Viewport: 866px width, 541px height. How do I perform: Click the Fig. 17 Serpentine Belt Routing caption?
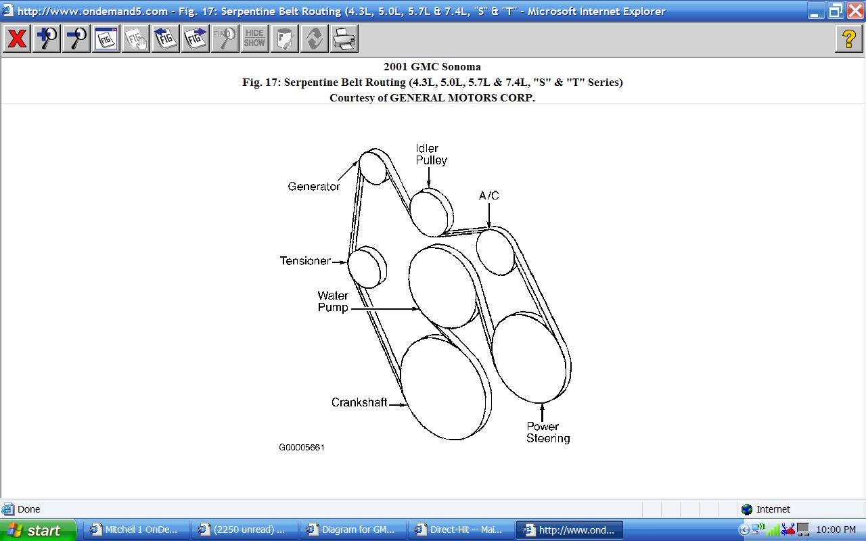click(432, 82)
